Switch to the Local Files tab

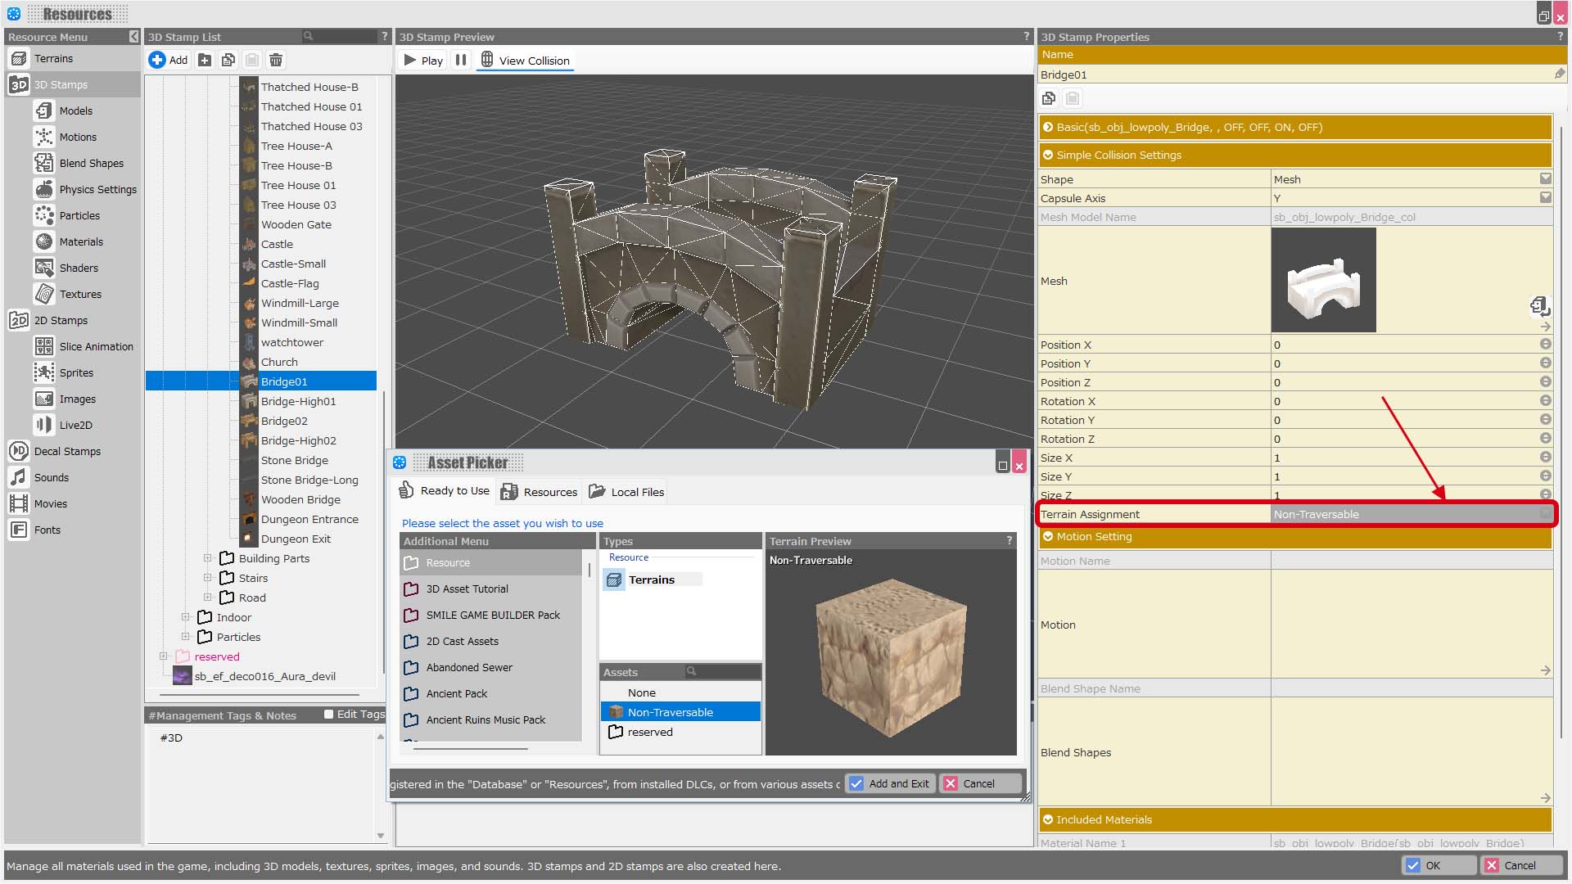click(x=626, y=492)
